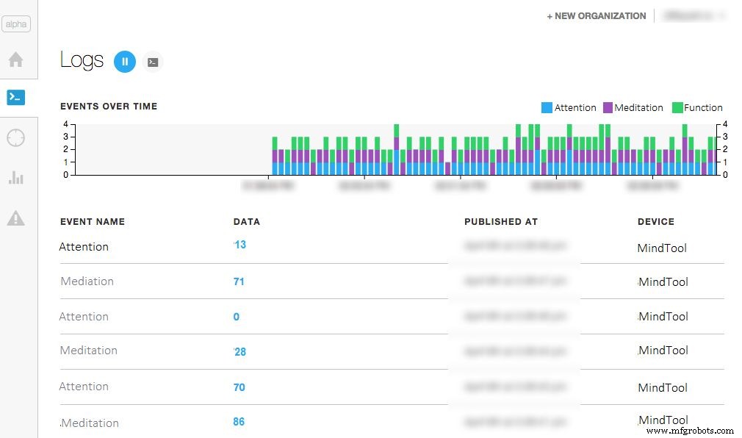
Task: Click the alpha badge logo
Action: point(15,24)
